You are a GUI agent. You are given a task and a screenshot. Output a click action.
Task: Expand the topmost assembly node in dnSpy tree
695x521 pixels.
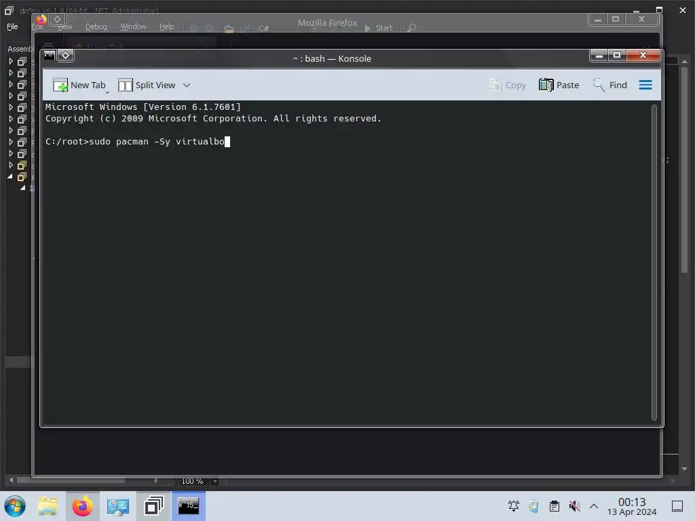pyautogui.click(x=11, y=61)
